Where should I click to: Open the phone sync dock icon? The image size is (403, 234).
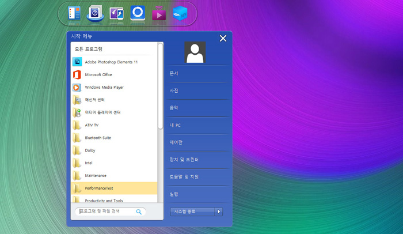click(x=116, y=13)
